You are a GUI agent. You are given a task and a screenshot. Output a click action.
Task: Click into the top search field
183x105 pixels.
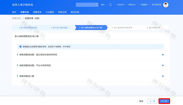[x=85, y=5]
